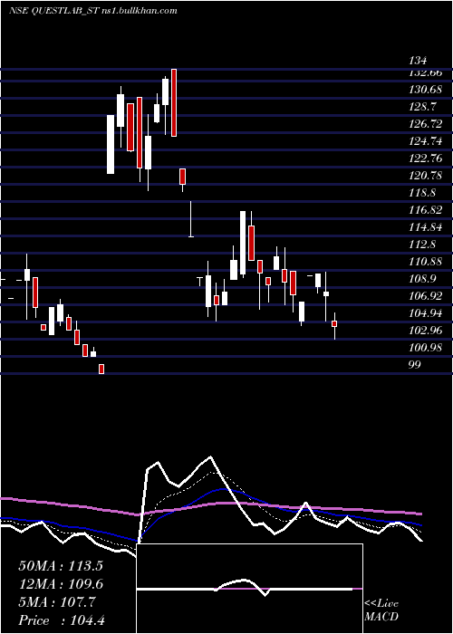Click the 100.98 price axis label

click(x=426, y=347)
